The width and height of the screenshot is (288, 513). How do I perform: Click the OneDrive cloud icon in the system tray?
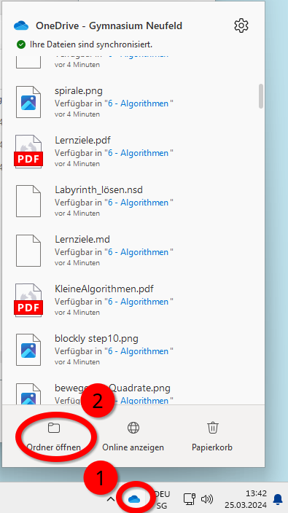[x=134, y=499]
